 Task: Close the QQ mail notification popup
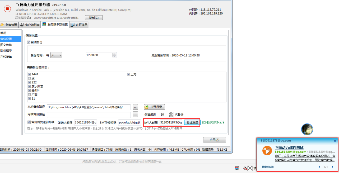(335, 141)
